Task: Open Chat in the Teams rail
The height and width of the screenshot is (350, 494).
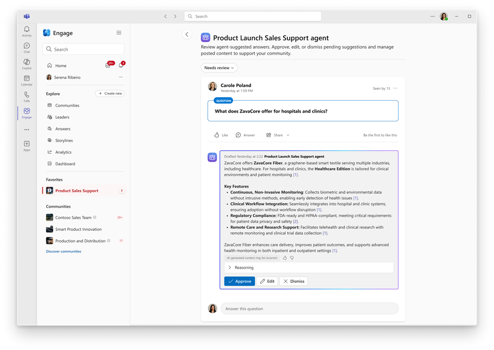Action: pyautogui.click(x=27, y=48)
